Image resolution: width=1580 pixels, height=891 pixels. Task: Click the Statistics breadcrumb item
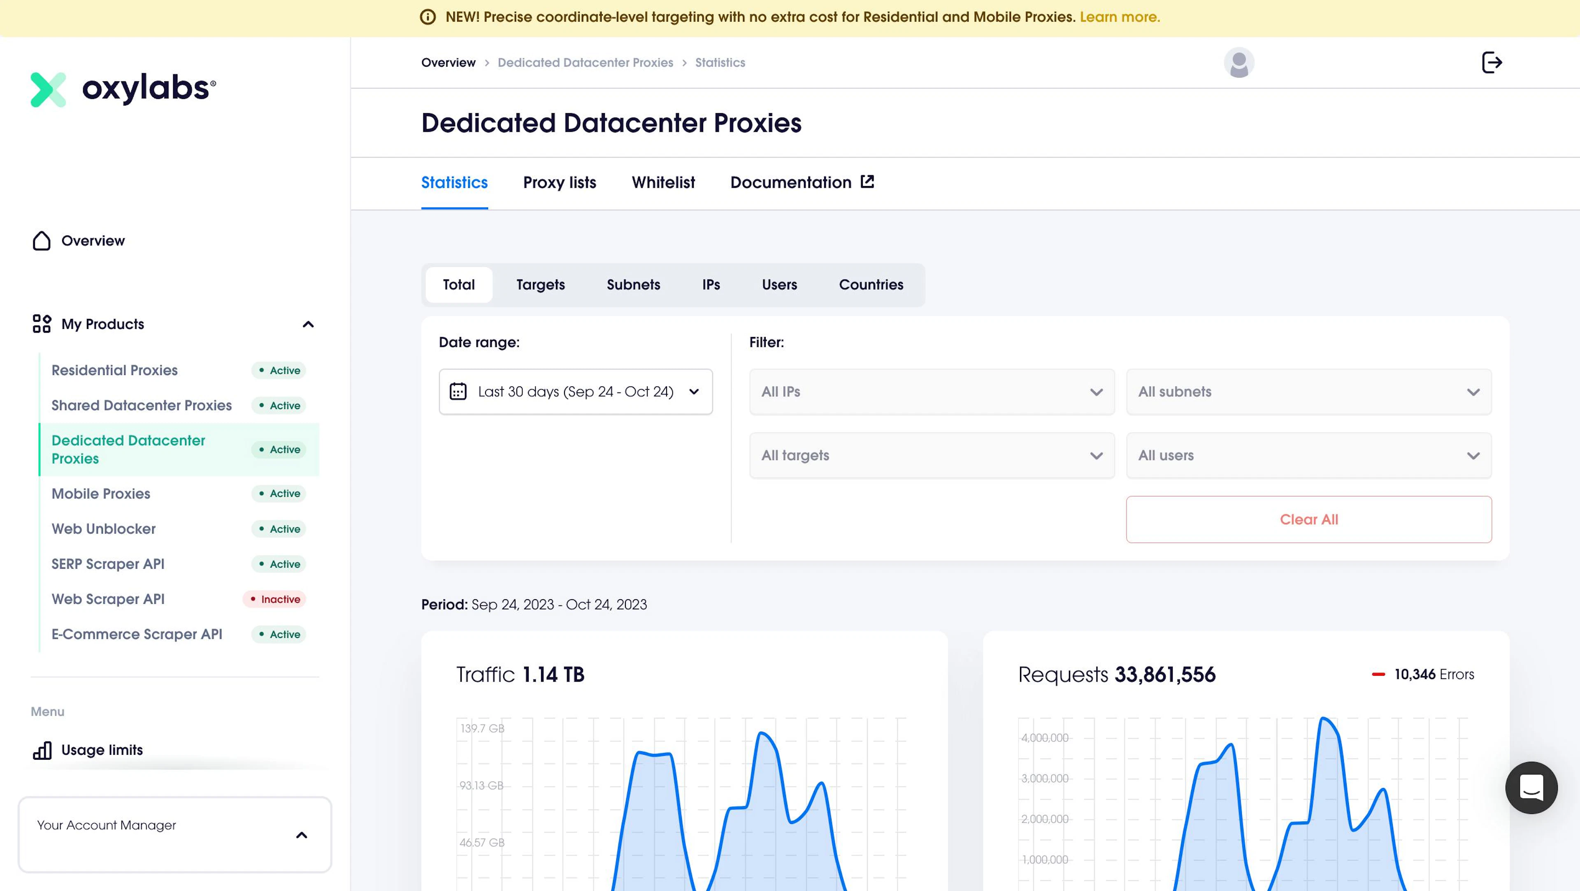pos(720,63)
